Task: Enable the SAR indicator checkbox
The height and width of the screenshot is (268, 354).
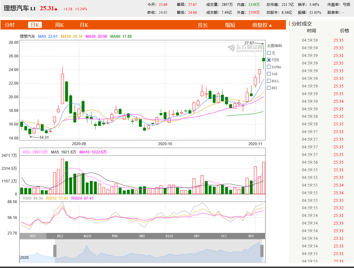Action: (269, 74)
